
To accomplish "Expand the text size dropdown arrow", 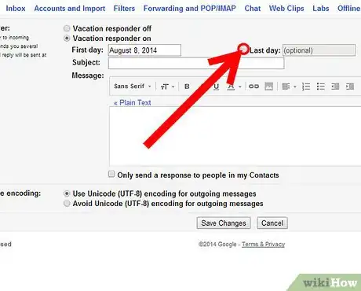I will (173, 87).
